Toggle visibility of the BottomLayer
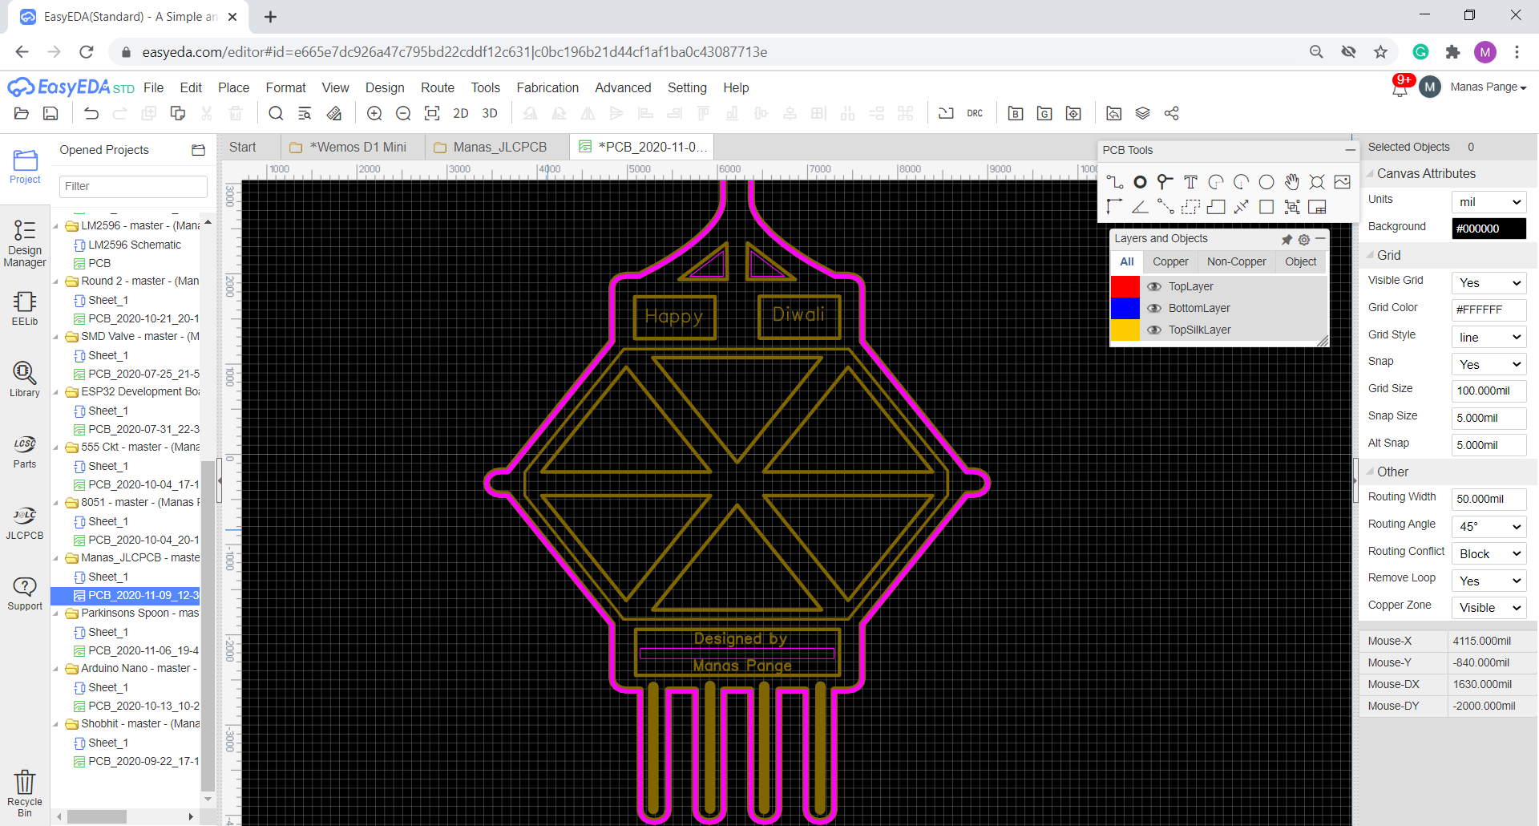Viewport: 1539px width, 826px height. pyautogui.click(x=1154, y=308)
